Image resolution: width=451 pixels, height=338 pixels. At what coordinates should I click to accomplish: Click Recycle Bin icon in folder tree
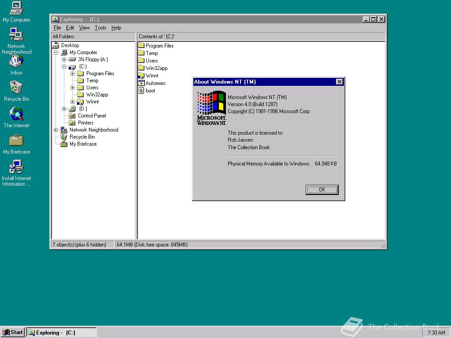coord(63,137)
